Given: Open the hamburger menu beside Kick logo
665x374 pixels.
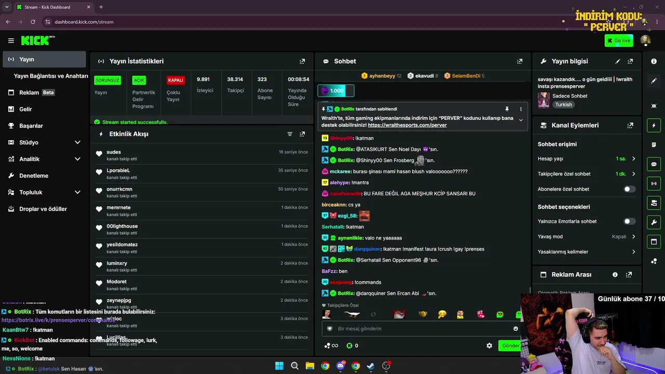Looking at the screenshot, I should [x=11, y=41].
